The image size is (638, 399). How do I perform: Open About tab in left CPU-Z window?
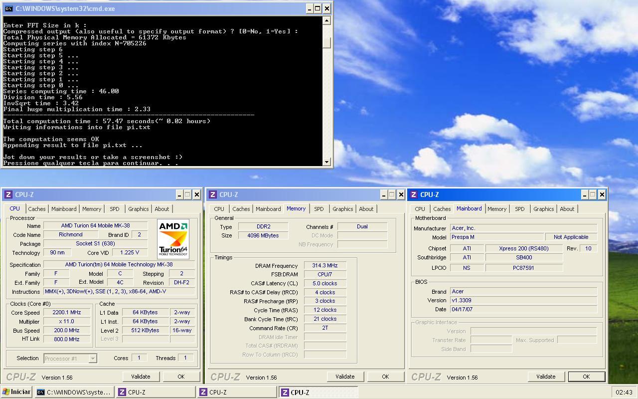(162, 209)
